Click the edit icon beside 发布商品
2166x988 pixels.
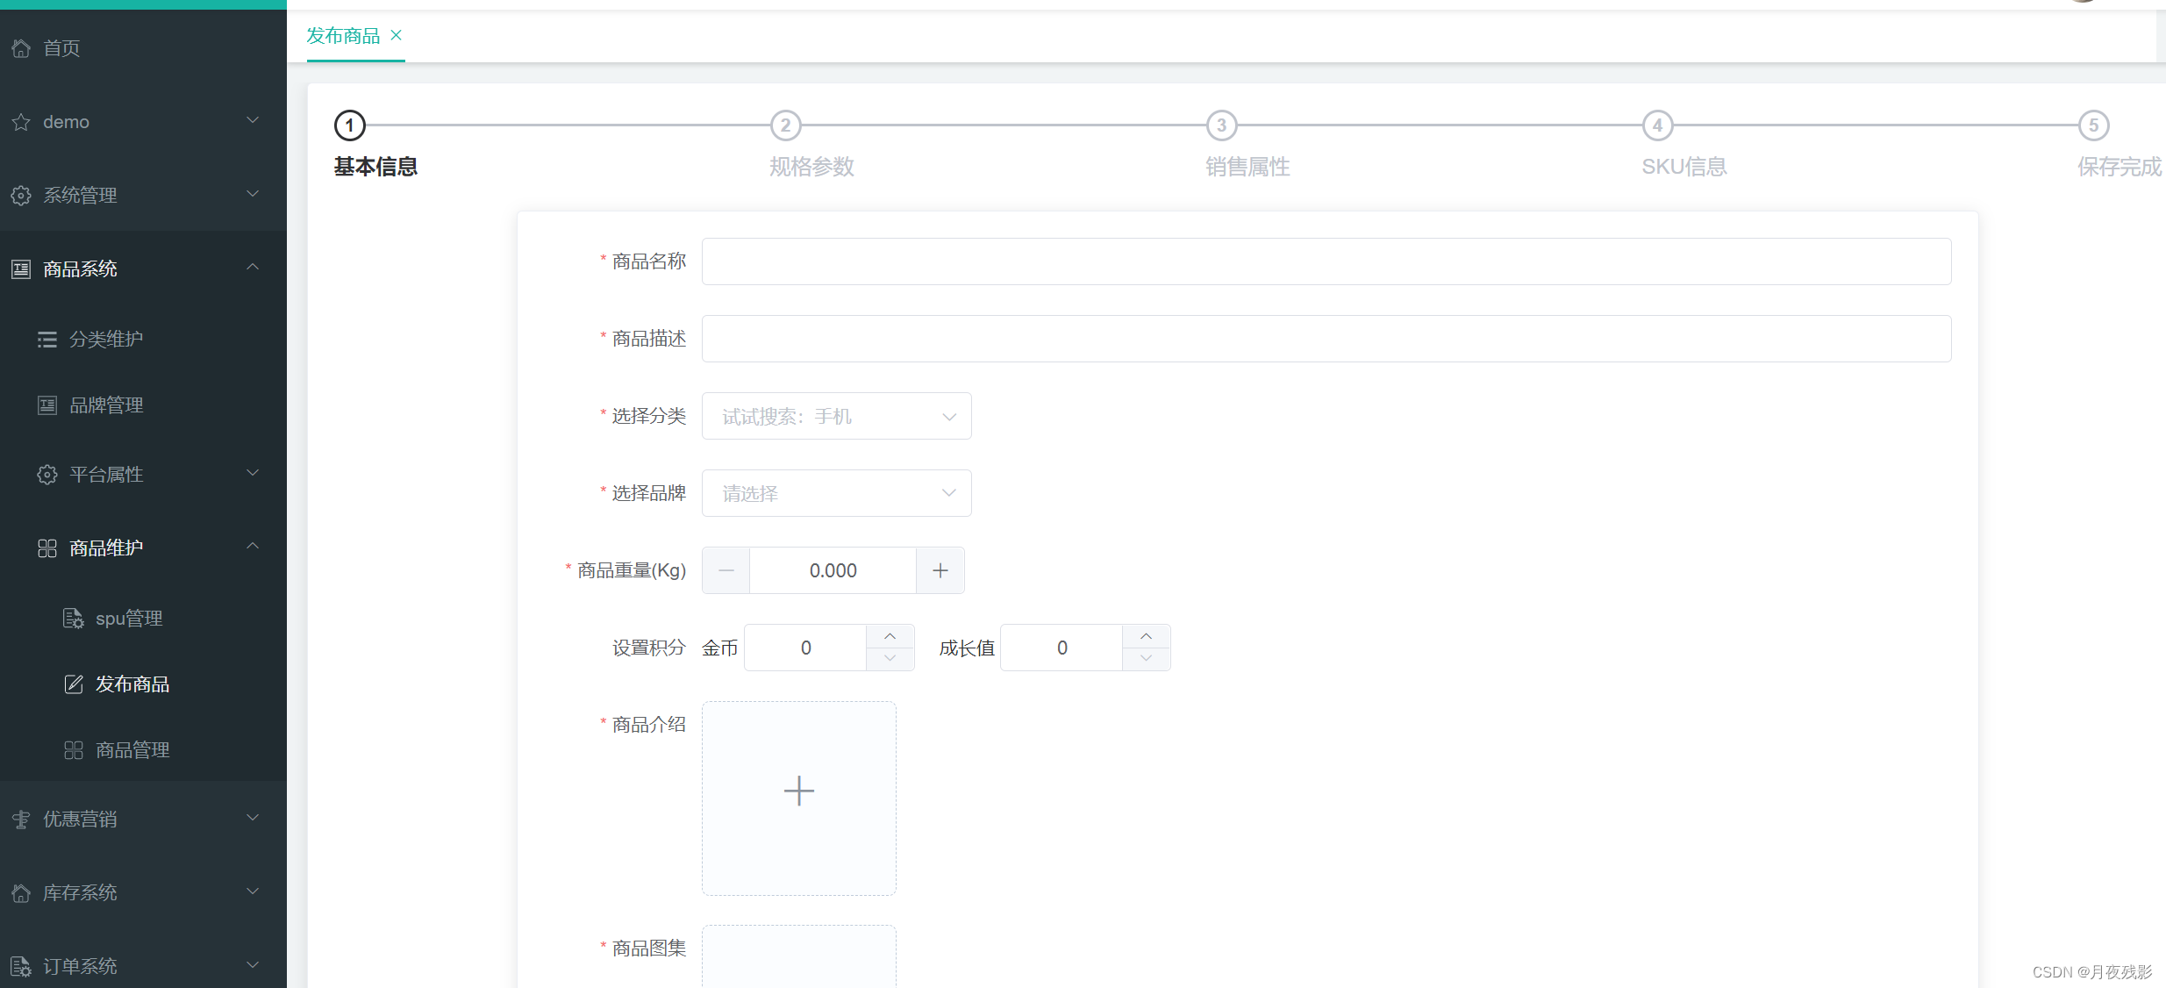point(74,684)
